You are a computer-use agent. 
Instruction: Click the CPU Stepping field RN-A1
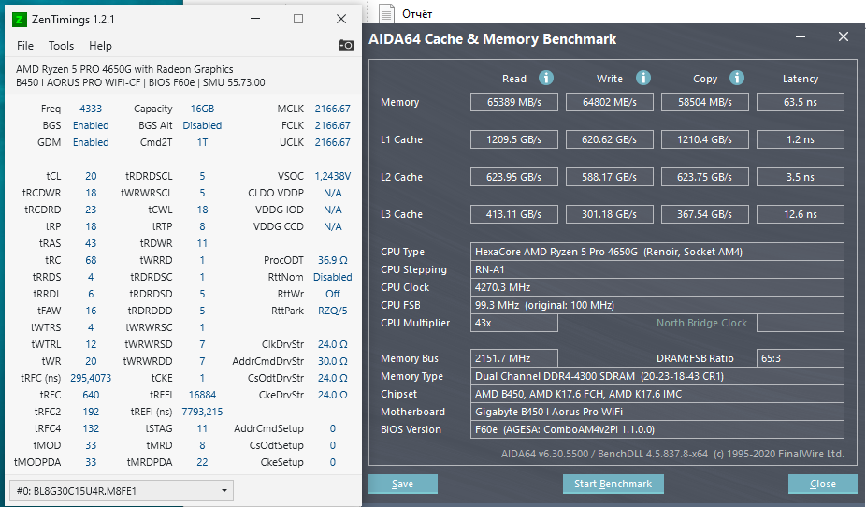[x=657, y=269]
